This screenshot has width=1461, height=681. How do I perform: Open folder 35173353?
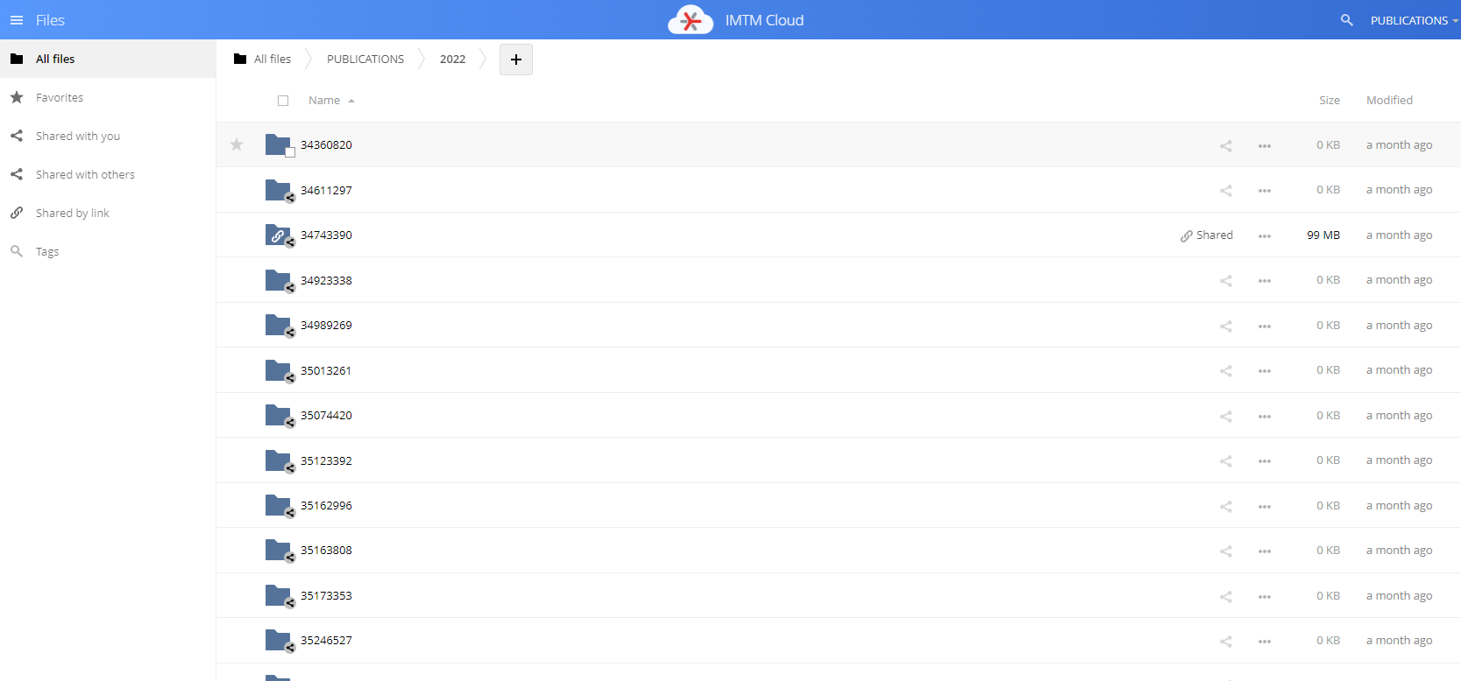point(326,596)
